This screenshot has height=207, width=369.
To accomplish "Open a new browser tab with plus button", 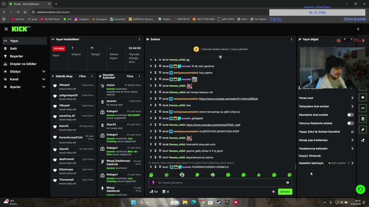I will tap(56, 4).
